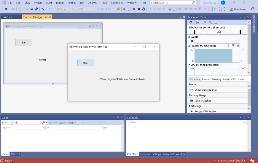Click the Stop Debugging red square icon

tap(139, 9)
